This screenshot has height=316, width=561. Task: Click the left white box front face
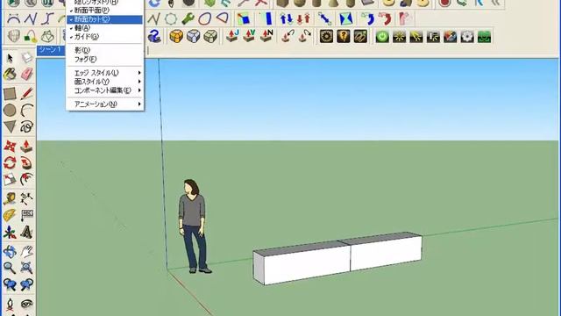307,264
